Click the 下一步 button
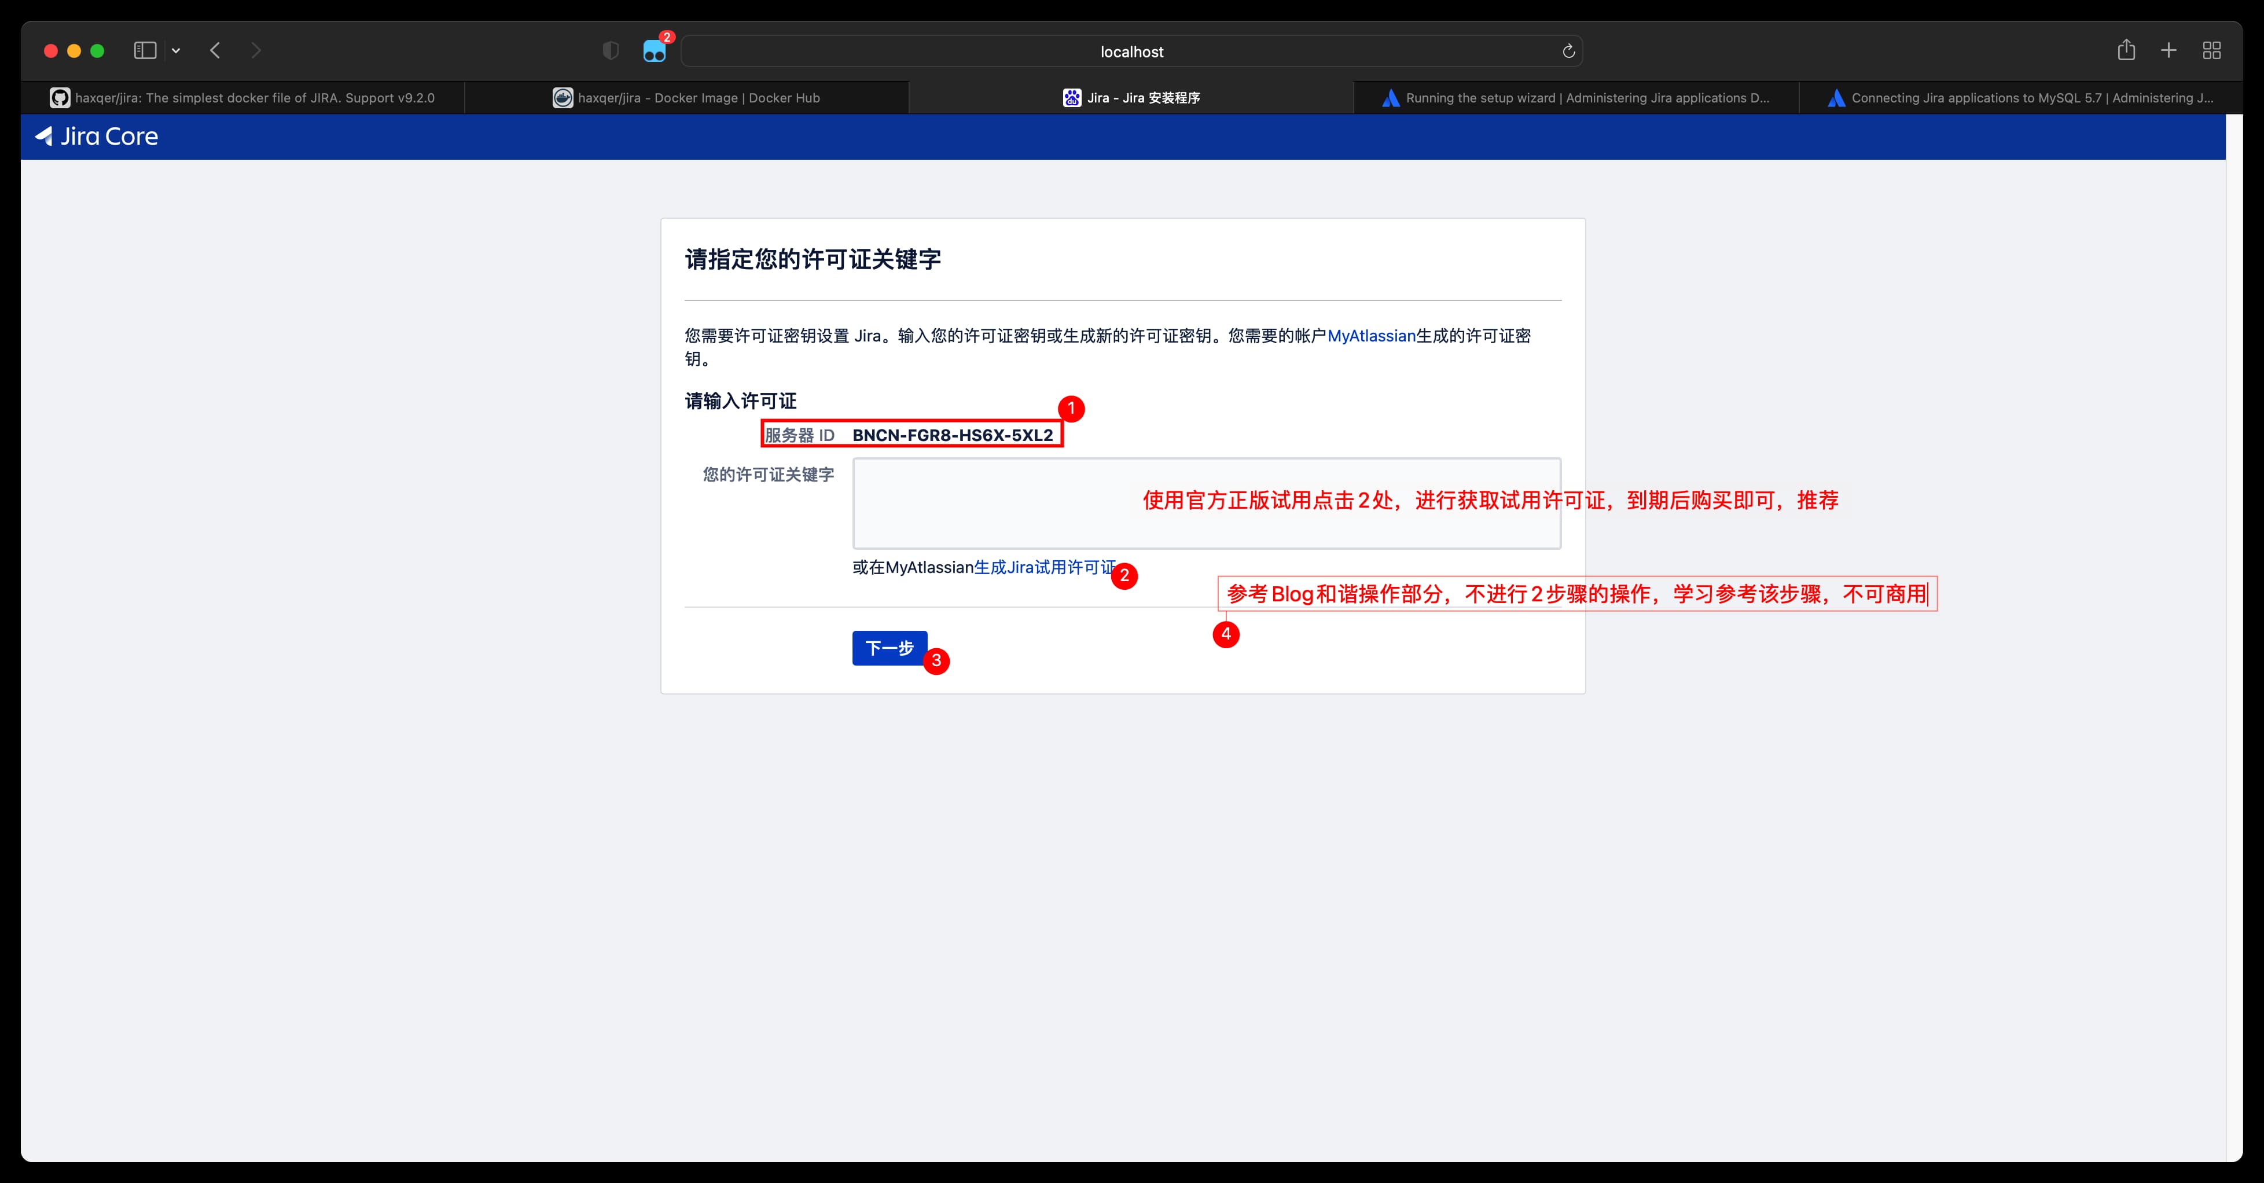 coord(890,649)
